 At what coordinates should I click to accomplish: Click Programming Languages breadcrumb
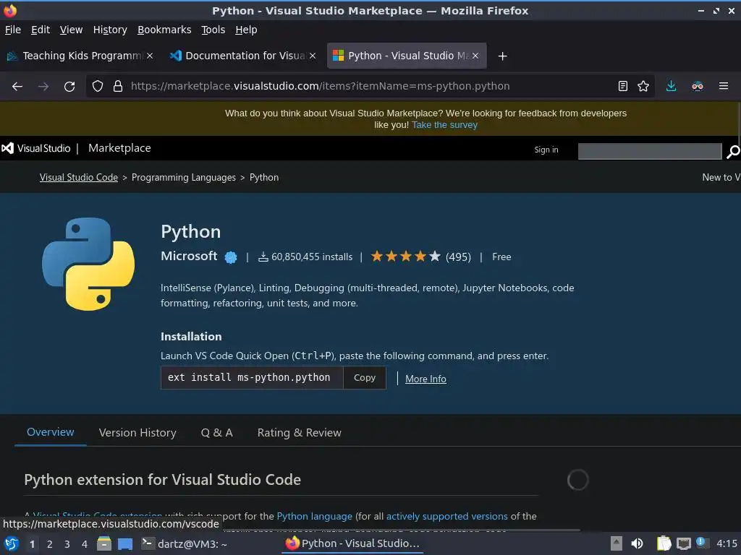click(x=183, y=178)
